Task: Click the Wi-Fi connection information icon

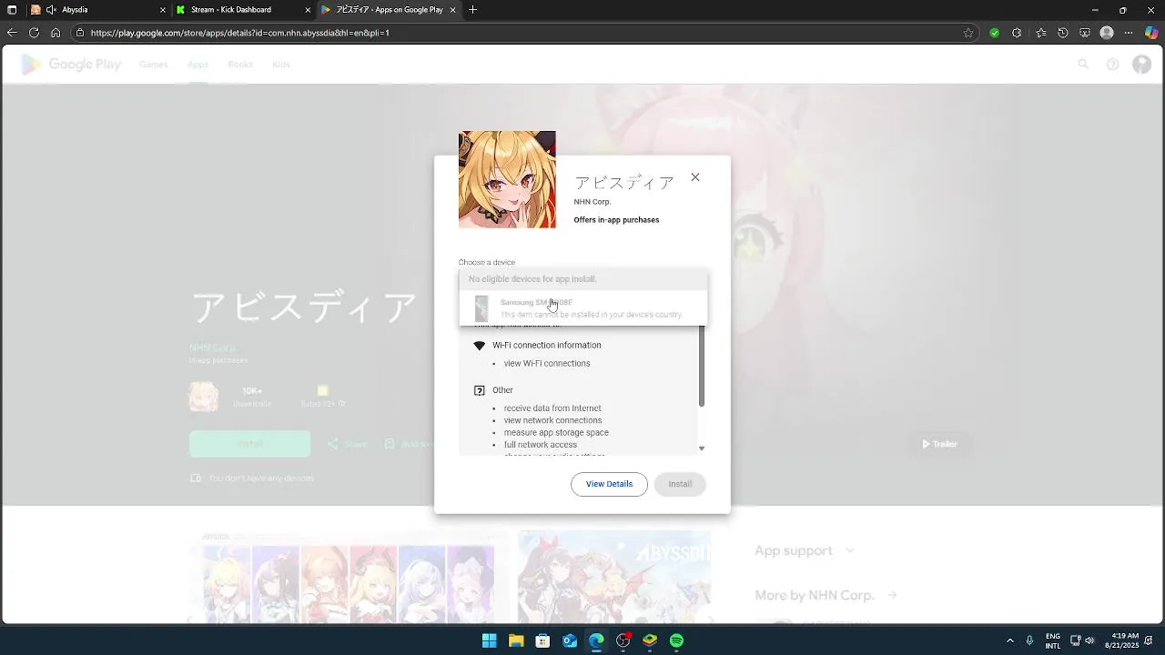Action: click(480, 346)
